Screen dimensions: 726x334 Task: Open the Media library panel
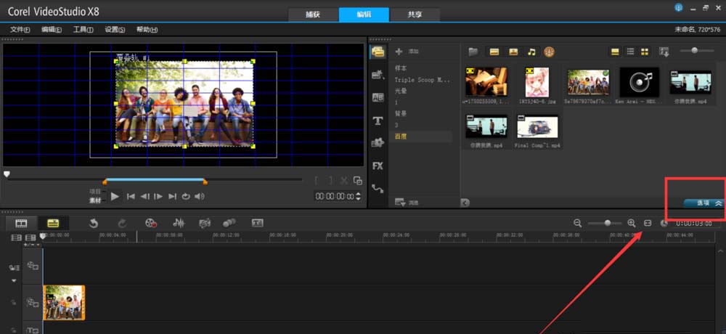(x=378, y=52)
